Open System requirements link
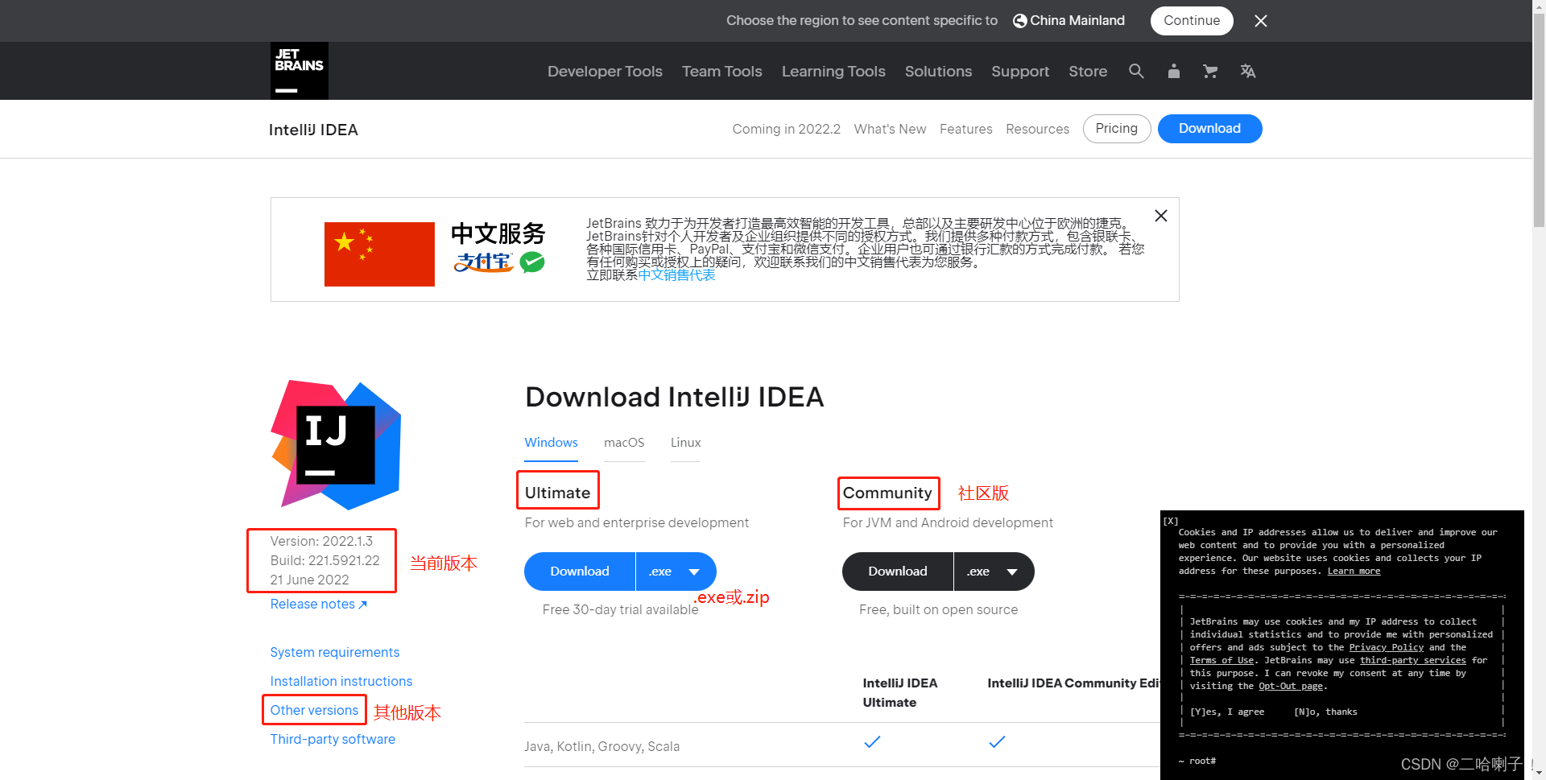 335,652
